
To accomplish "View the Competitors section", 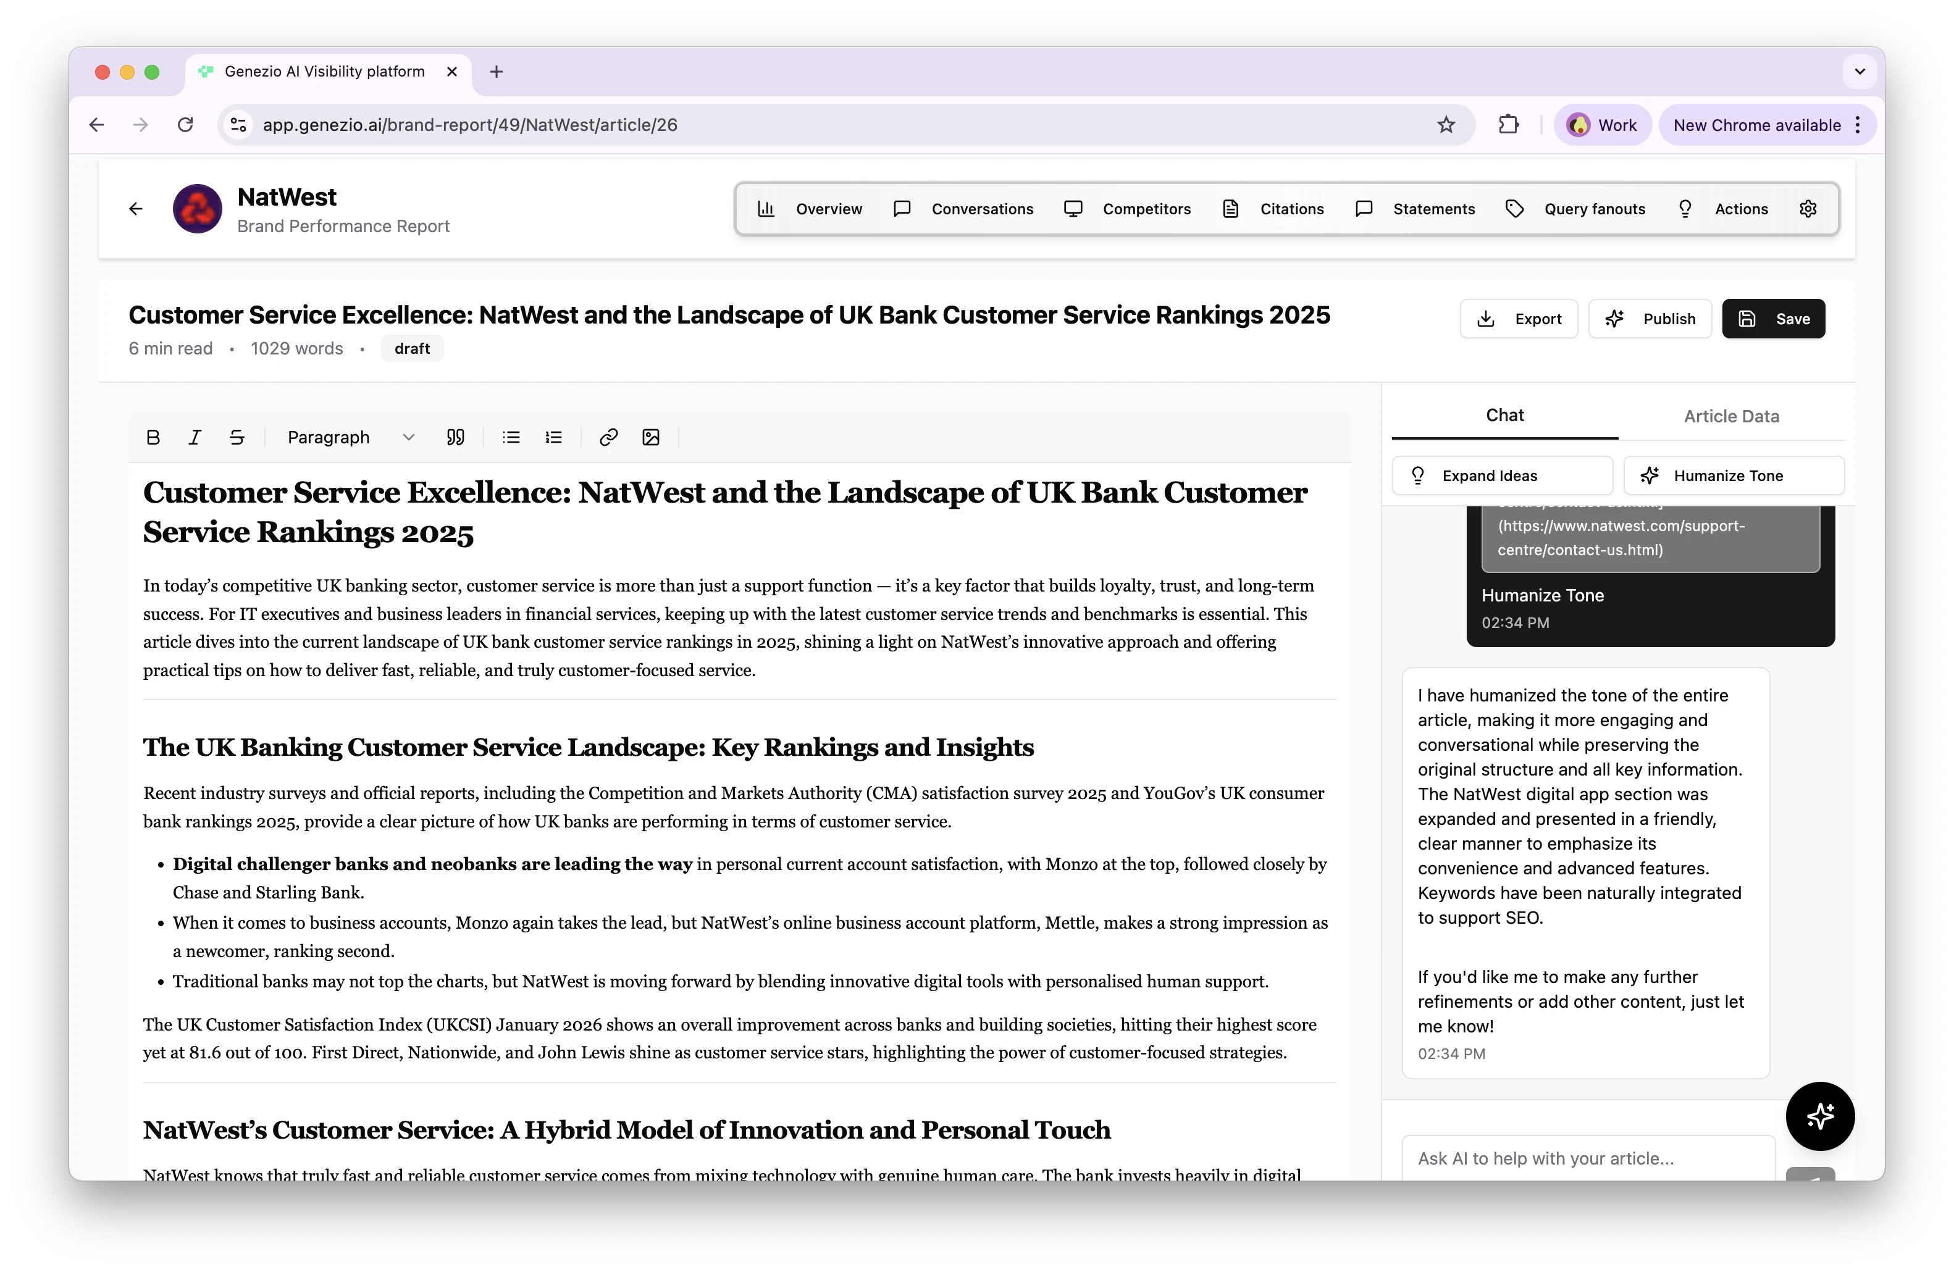I will 1146,209.
